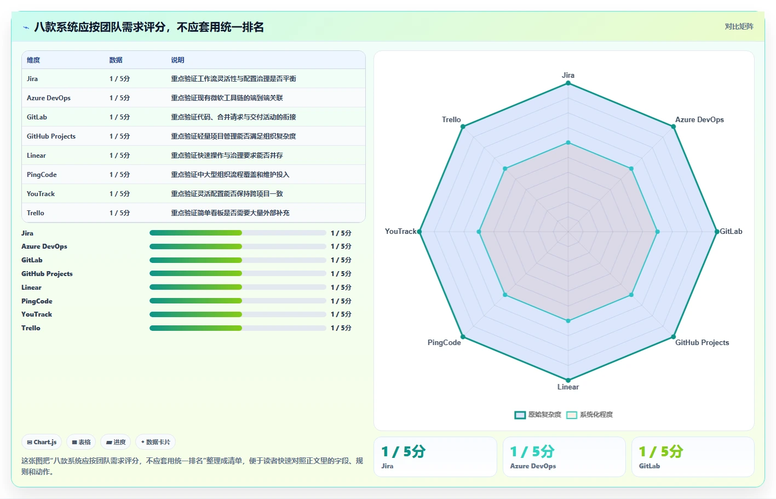Select the Jira table row name

[32, 79]
